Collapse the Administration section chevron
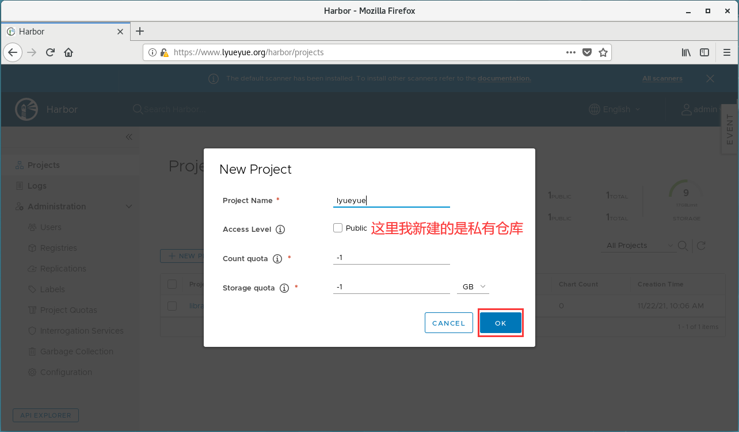 129,207
